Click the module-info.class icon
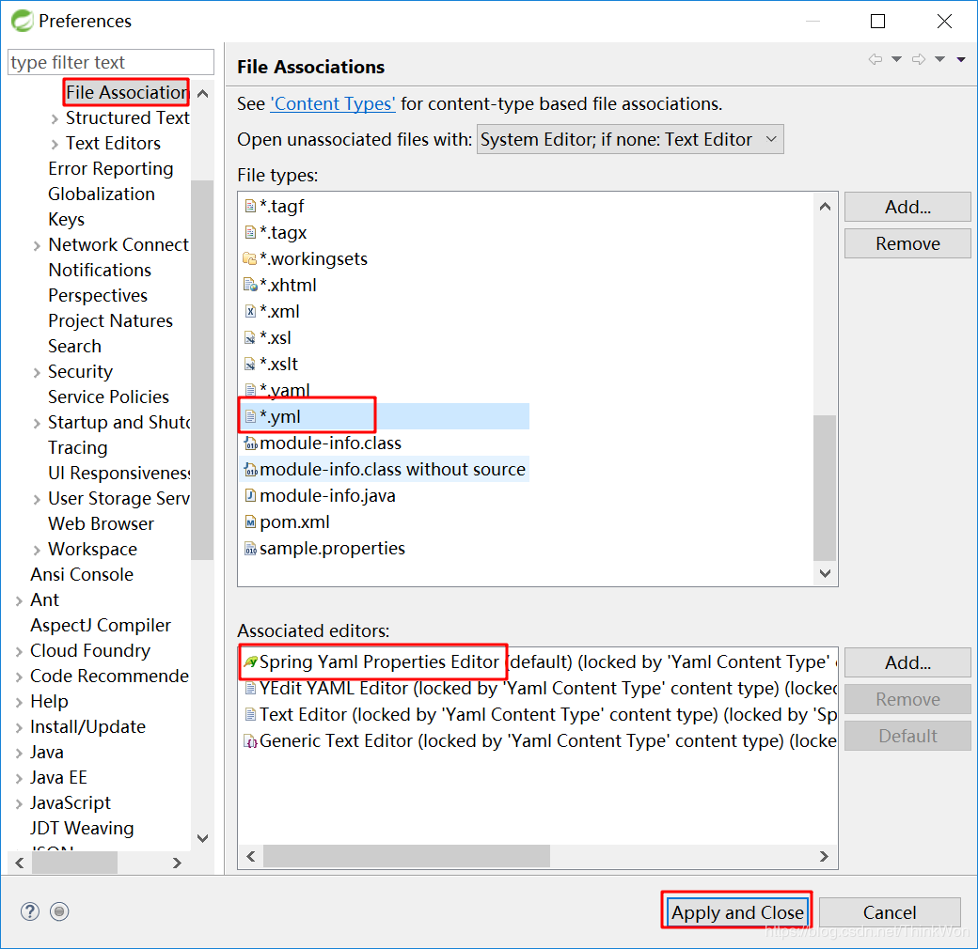Viewport: 978px width, 949px height. tap(250, 443)
